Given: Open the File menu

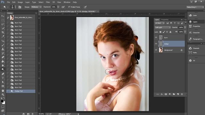Looking at the screenshot, I should click(8, 2).
